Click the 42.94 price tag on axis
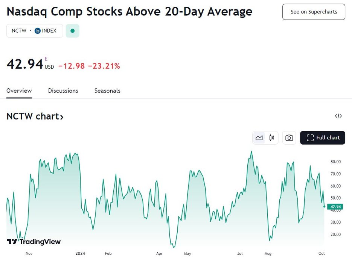Screen dimensions: 352x263 pos(335,207)
